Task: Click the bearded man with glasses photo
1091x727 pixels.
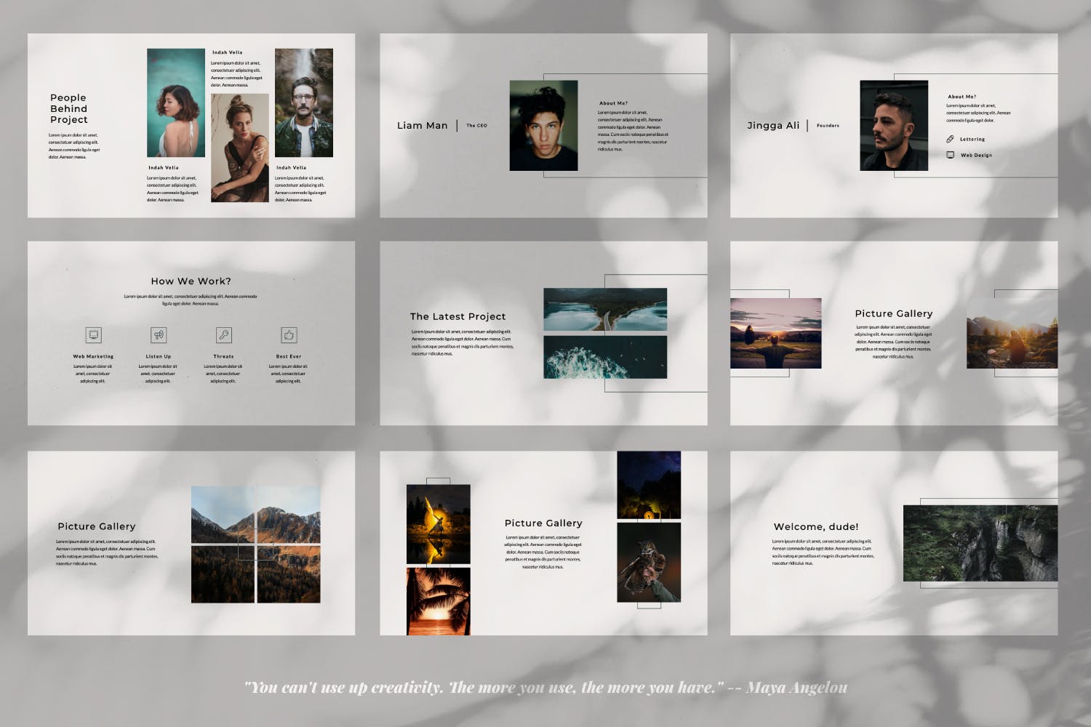Action: coord(304,103)
